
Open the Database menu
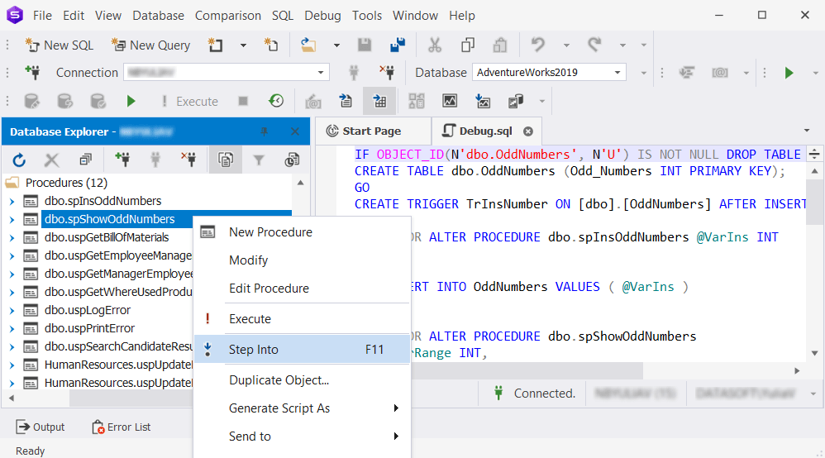pyautogui.click(x=159, y=16)
